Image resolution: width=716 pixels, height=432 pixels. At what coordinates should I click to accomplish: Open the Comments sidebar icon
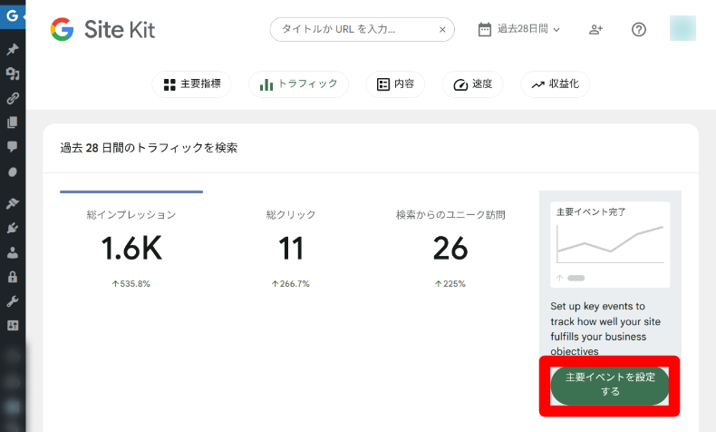point(13,147)
